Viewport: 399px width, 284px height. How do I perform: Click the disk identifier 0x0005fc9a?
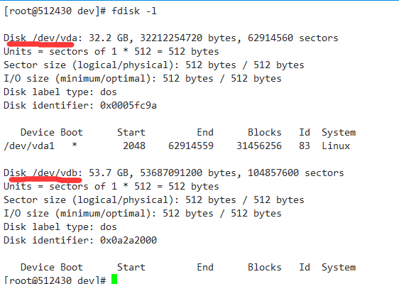coord(129,105)
